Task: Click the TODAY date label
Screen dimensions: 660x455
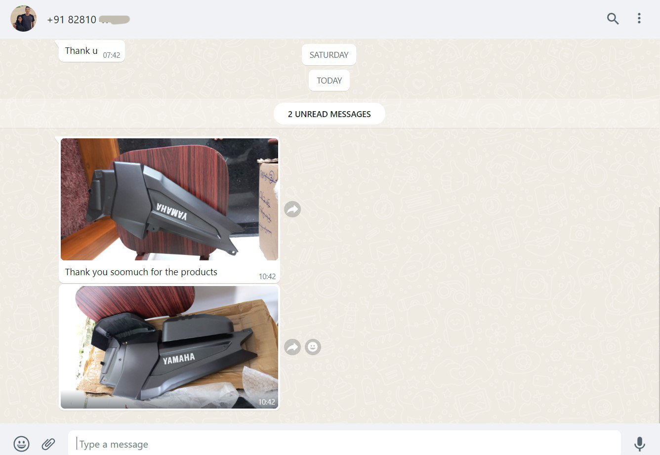Action: 329,81
